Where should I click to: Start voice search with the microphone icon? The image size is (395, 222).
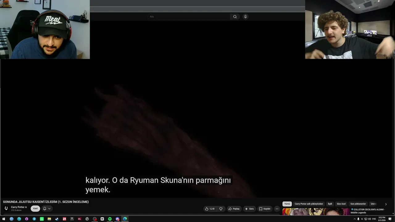click(x=245, y=17)
